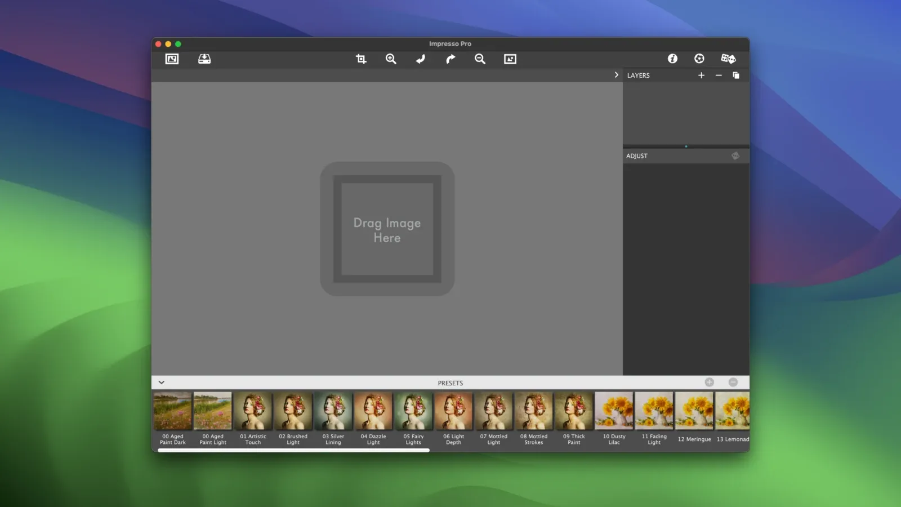
Task: Collapse the Presets panel chevron
Action: click(x=162, y=383)
